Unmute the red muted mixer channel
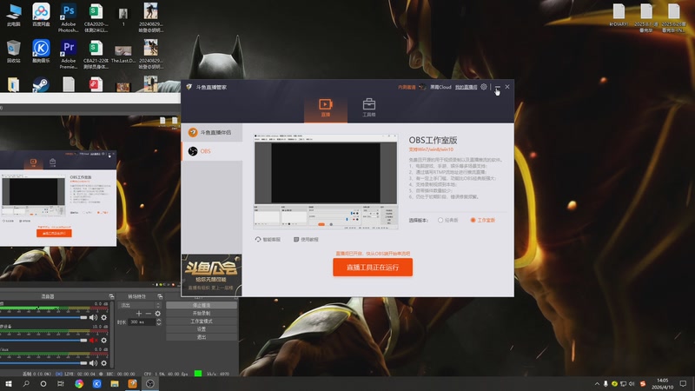 click(x=93, y=340)
